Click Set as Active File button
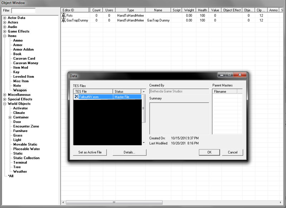 click(x=90, y=152)
